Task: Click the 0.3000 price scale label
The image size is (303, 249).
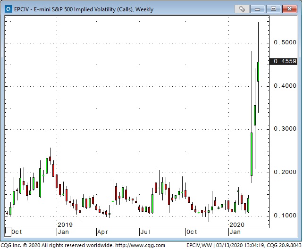Action: pos(285,129)
